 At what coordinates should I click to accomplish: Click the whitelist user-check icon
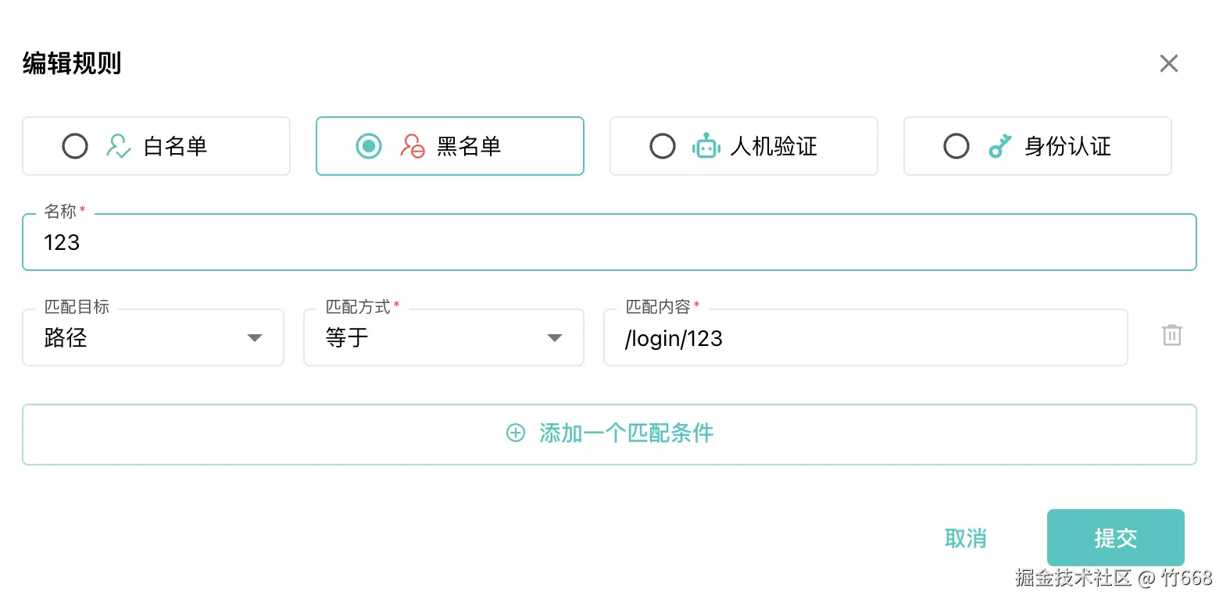(118, 146)
